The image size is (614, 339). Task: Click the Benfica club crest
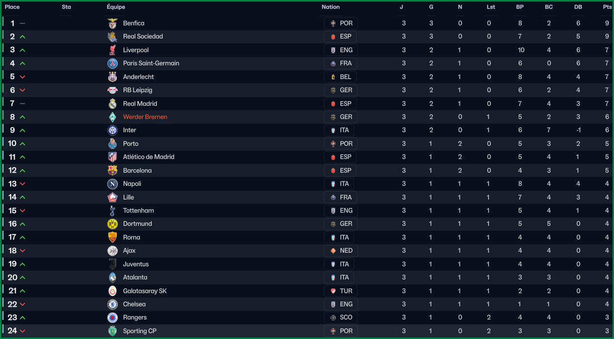(112, 23)
